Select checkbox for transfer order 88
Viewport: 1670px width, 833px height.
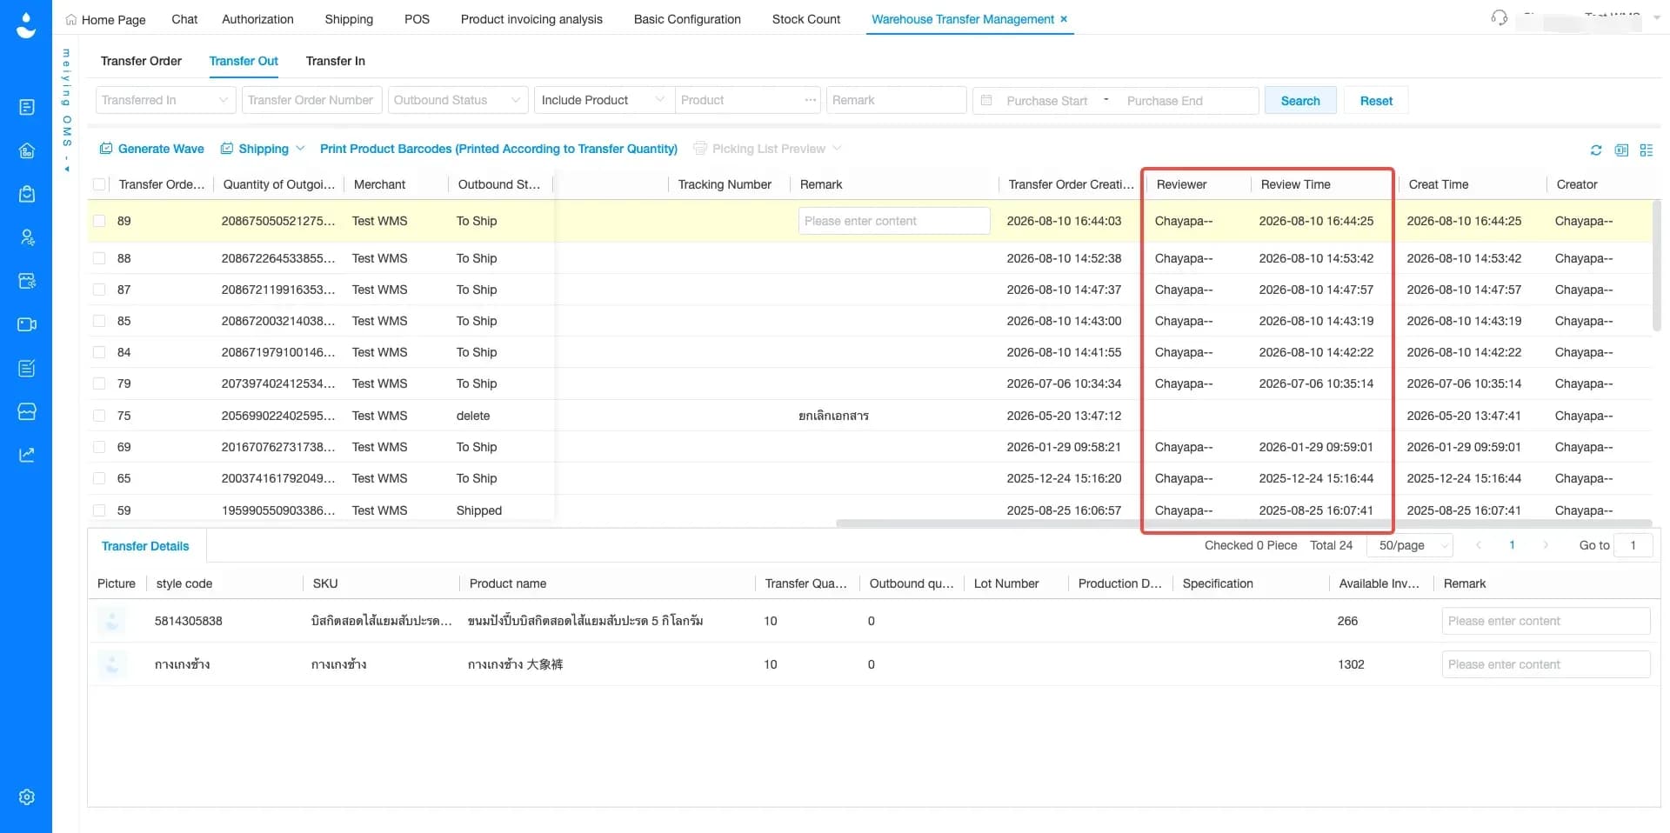pyautogui.click(x=99, y=258)
